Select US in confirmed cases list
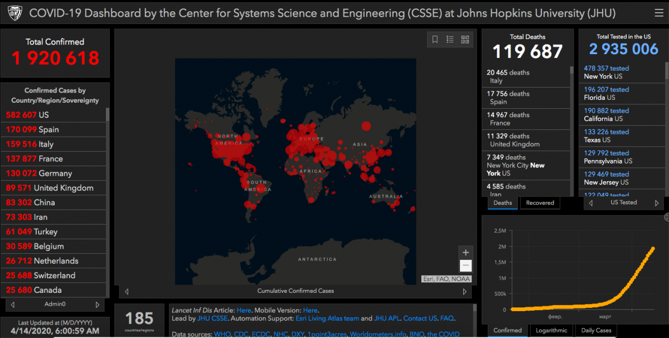Screen dimensions: 669x338 click(54, 115)
